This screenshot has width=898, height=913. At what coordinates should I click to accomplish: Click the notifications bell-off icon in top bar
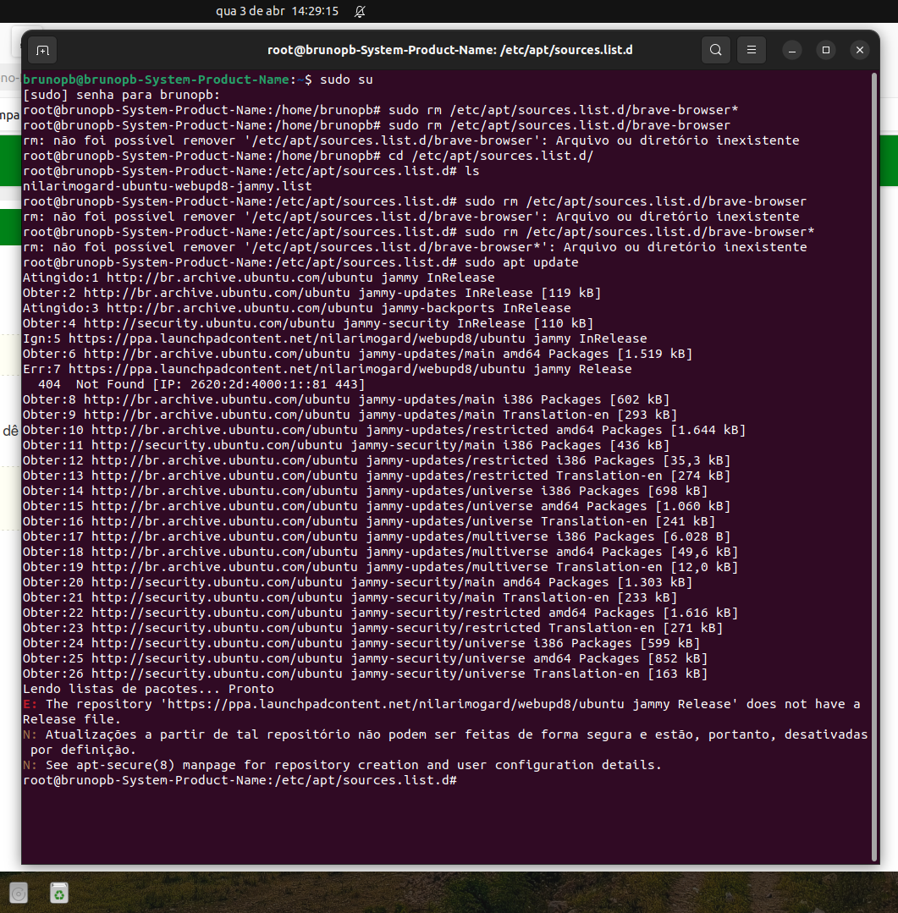click(x=360, y=11)
